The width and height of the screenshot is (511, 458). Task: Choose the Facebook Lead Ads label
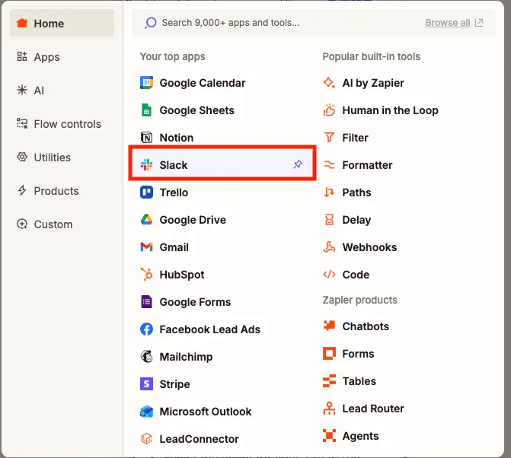210,329
